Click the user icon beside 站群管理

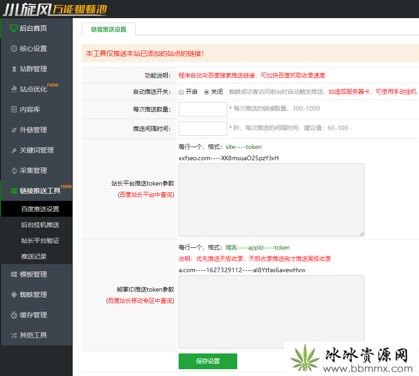pyautogui.click(x=14, y=69)
